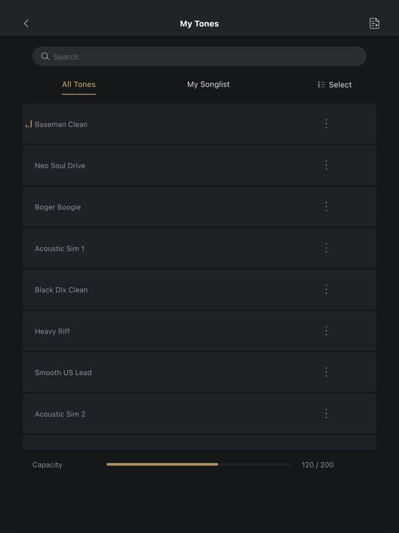Switch to the All Tones tab

click(x=79, y=84)
